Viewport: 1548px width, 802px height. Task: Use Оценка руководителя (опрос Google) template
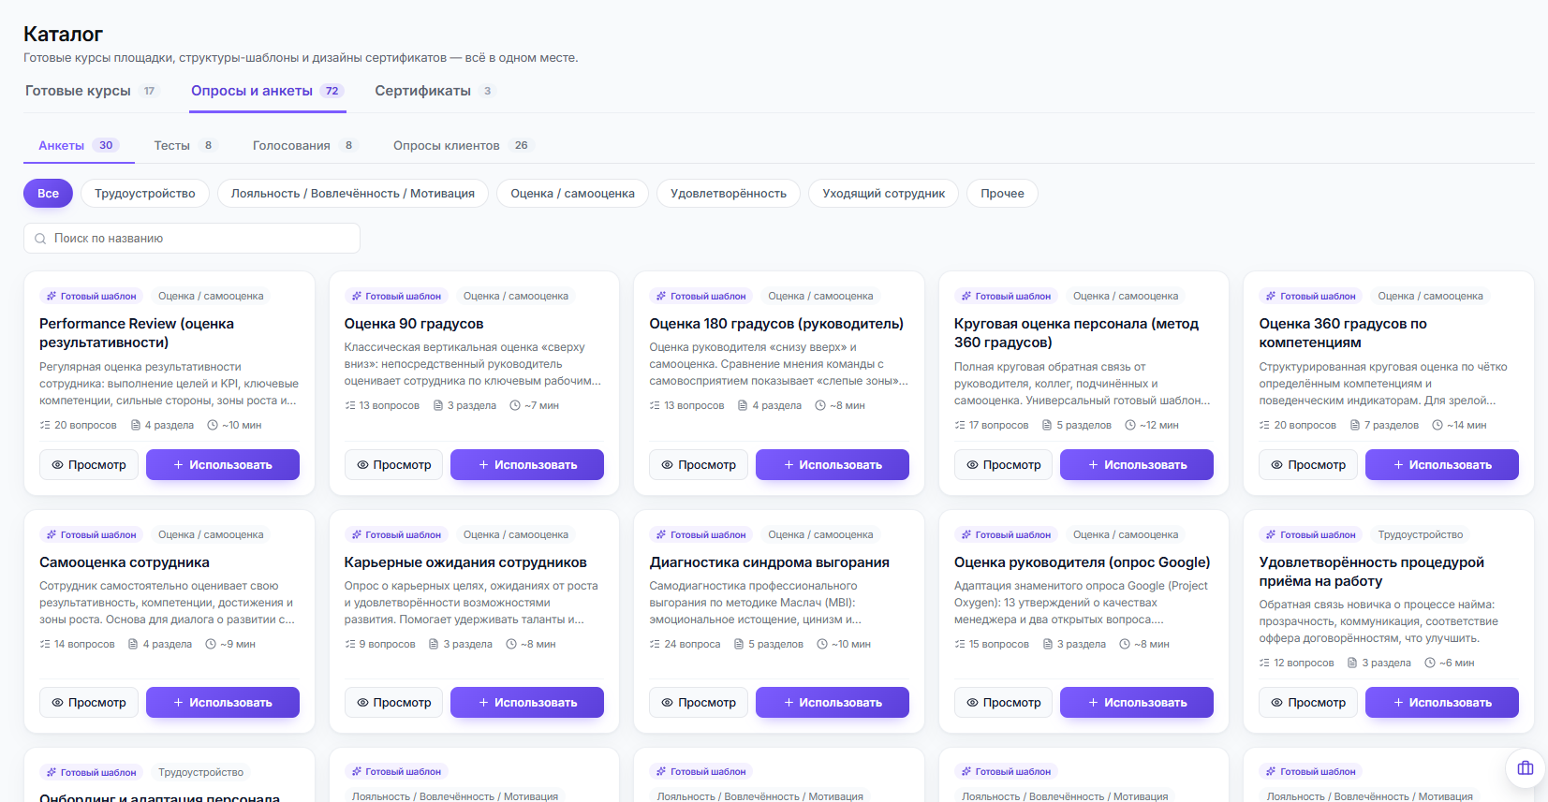[1137, 703]
